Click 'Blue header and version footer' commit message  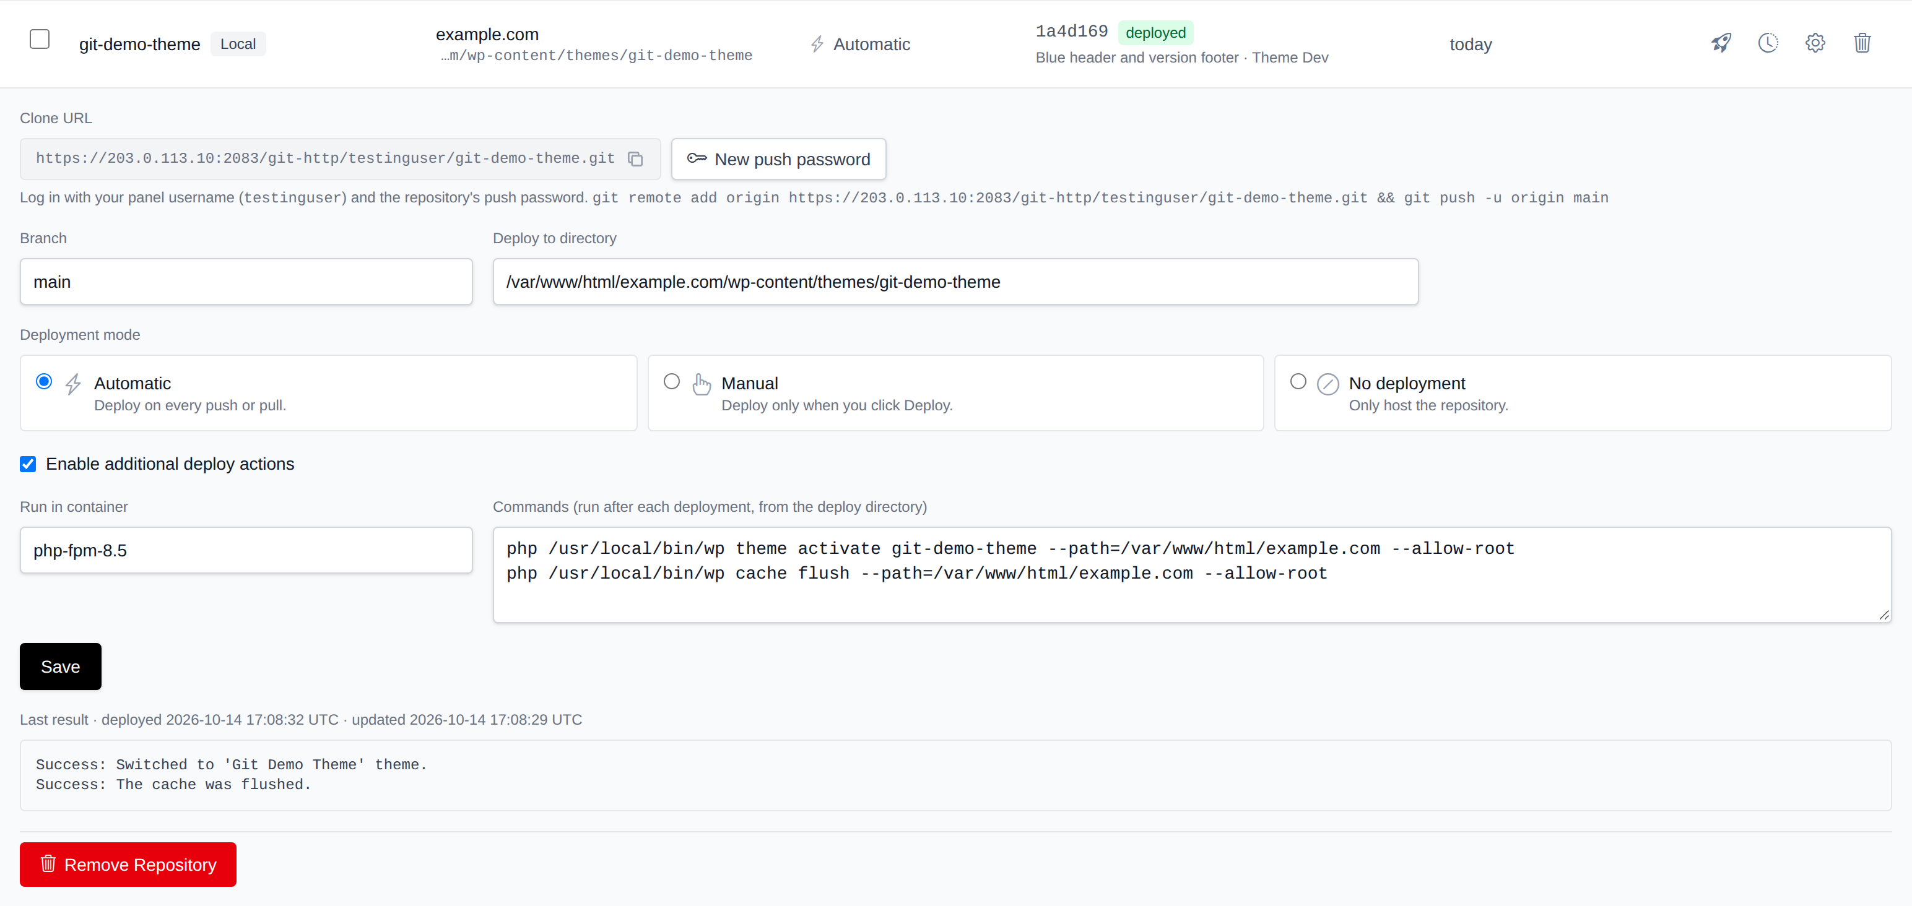[1137, 58]
